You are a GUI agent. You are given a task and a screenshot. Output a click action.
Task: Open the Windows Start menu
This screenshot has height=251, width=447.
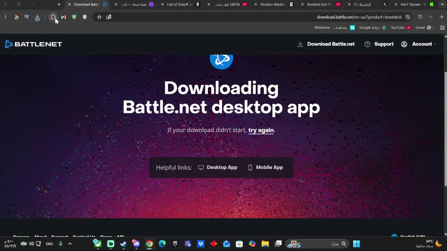tap(357, 244)
